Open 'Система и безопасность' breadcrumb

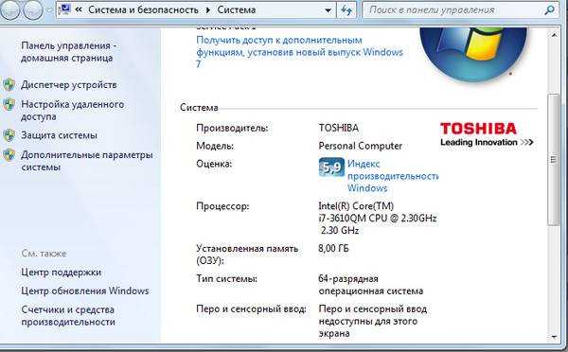143,9
